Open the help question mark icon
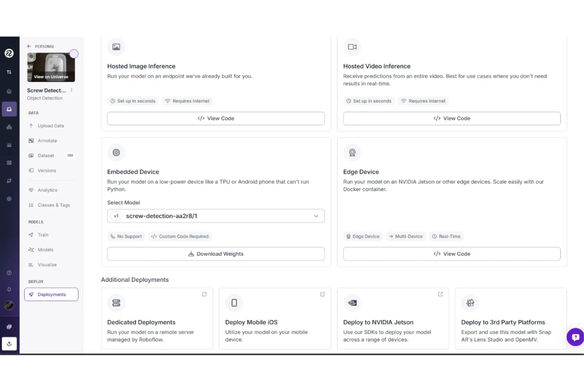 (9, 272)
